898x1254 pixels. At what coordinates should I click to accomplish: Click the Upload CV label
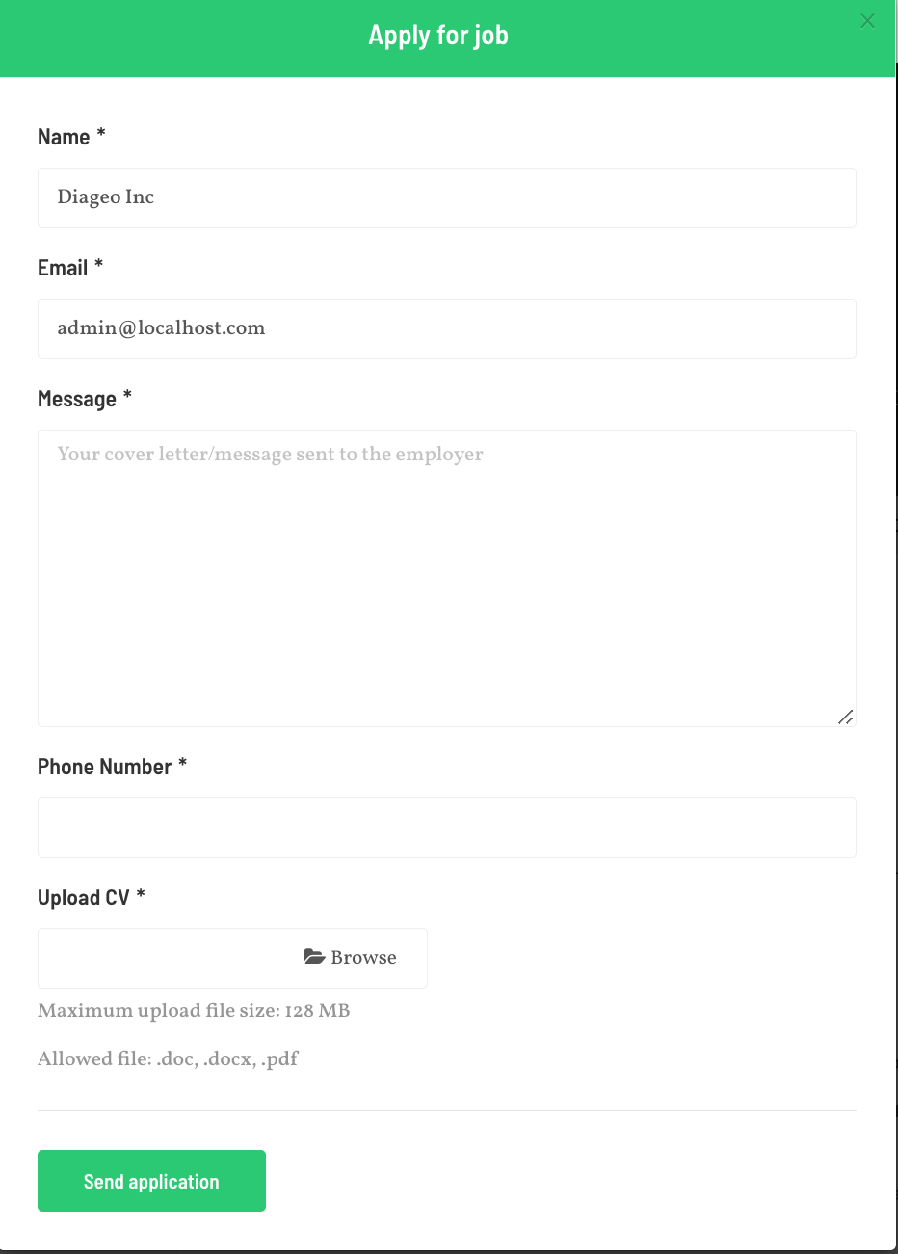pos(83,898)
